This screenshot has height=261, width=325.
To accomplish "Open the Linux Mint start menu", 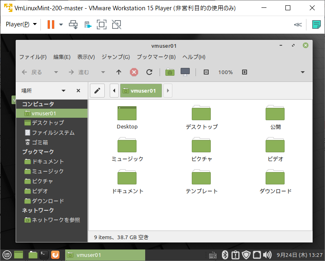I will click(7, 255).
